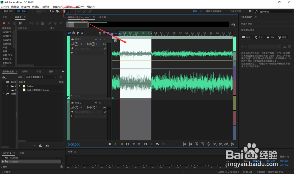Move playhead to previous marker

pos(128,144)
